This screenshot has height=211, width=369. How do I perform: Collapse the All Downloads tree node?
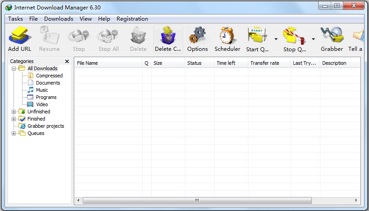click(13, 69)
